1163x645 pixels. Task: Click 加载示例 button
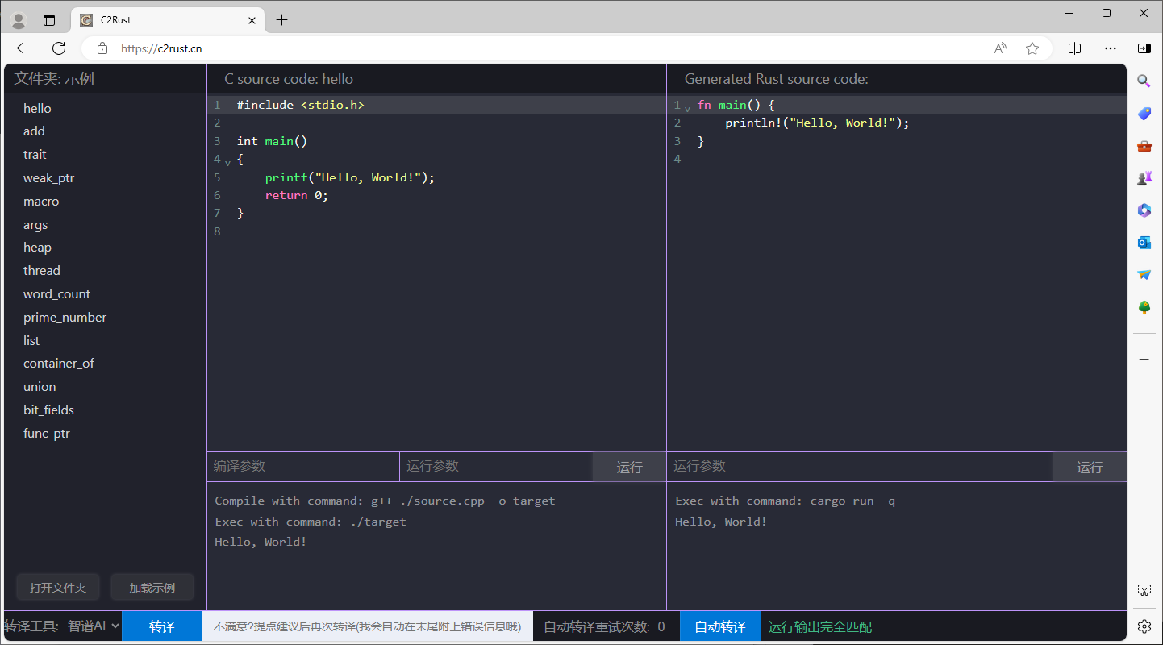(x=152, y=588)
